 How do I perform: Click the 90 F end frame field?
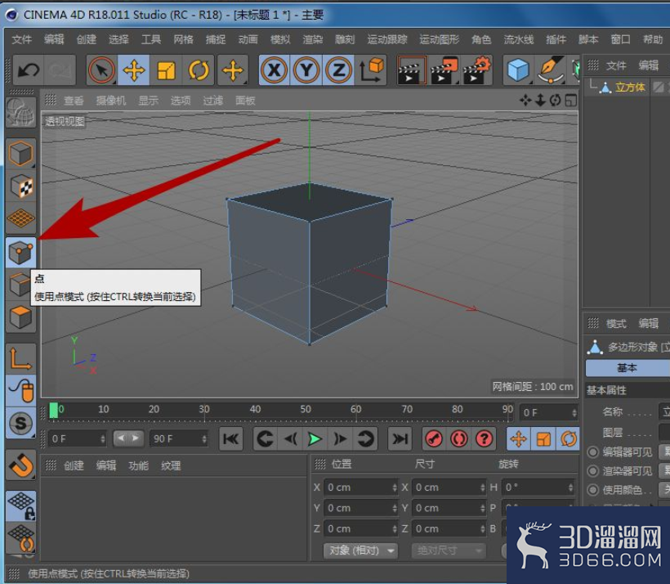coord(179,439)
